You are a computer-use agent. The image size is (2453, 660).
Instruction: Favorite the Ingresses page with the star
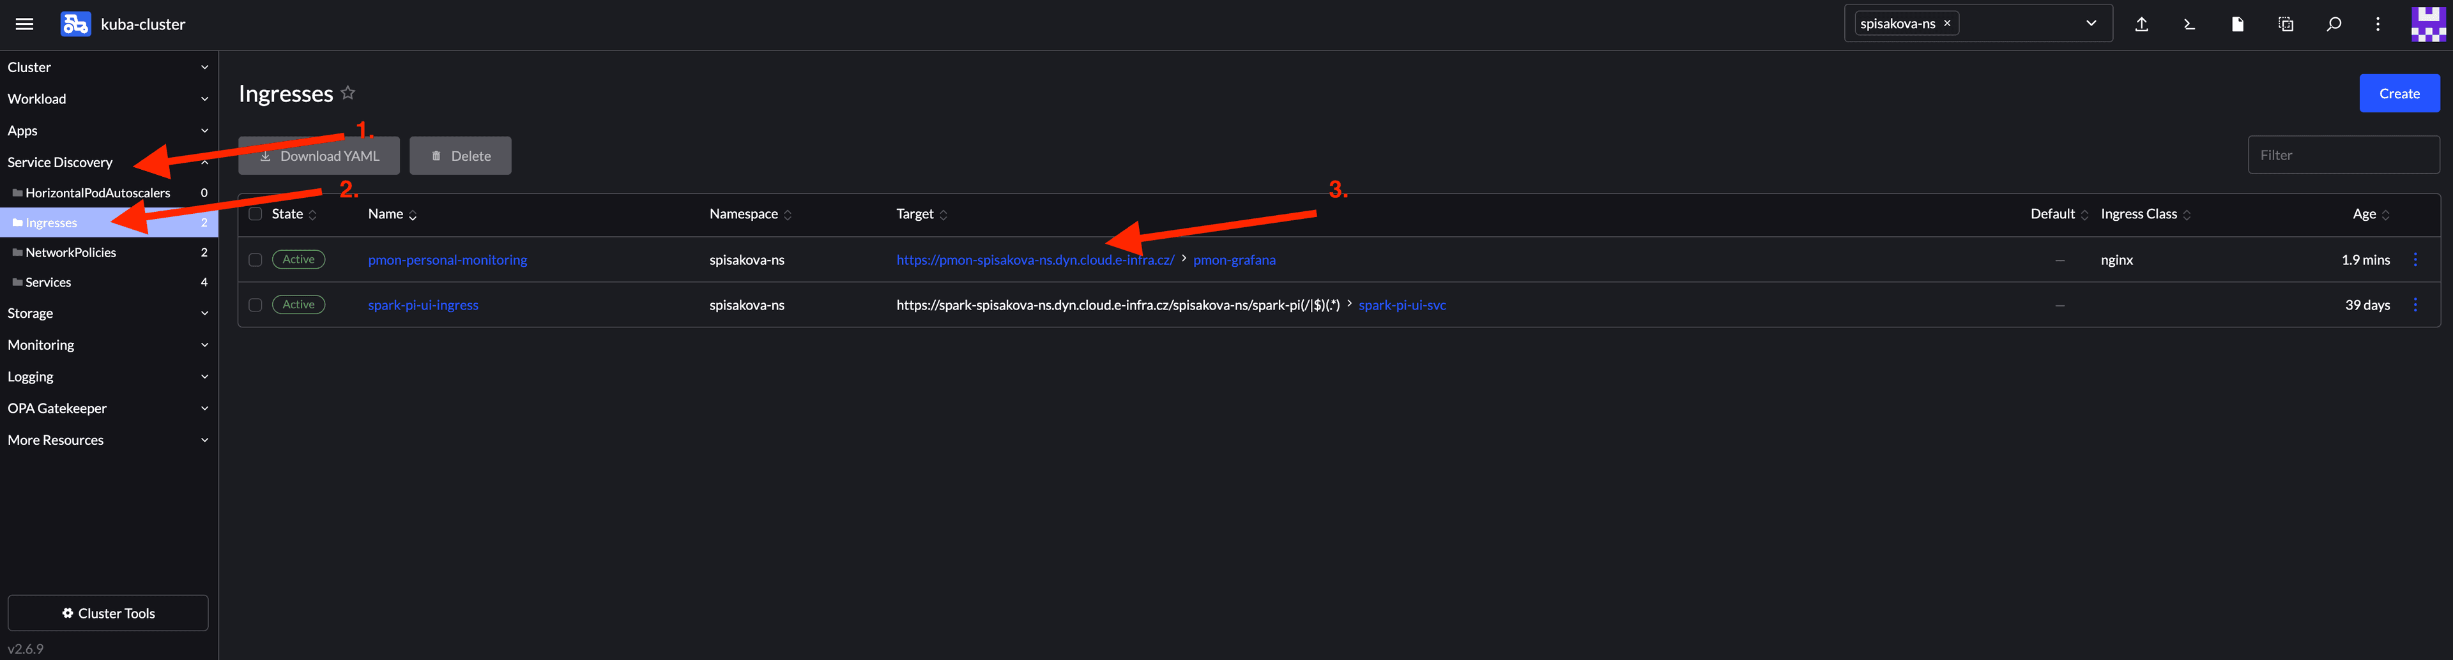point(348,93)
